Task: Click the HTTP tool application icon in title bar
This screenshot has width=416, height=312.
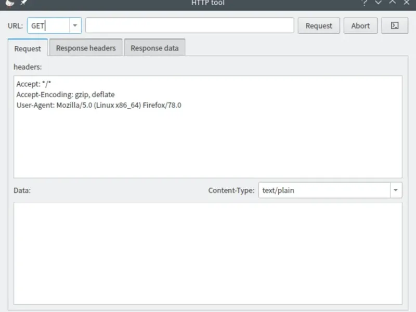Action: coord(10,3)
